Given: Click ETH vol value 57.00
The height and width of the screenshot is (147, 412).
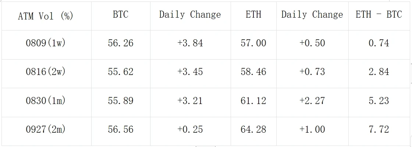Looking at the screenshot, I should point(253,43).
